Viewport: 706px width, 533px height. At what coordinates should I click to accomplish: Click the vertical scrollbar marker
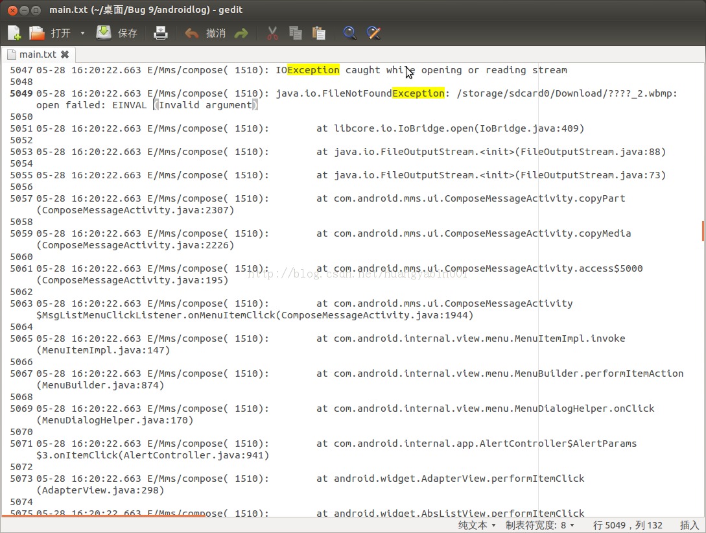[703, 231]
